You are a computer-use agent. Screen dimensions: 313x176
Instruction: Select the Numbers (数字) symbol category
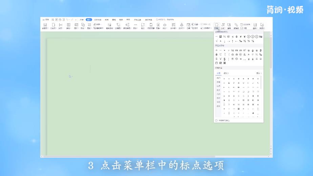(x=218, y=90)
